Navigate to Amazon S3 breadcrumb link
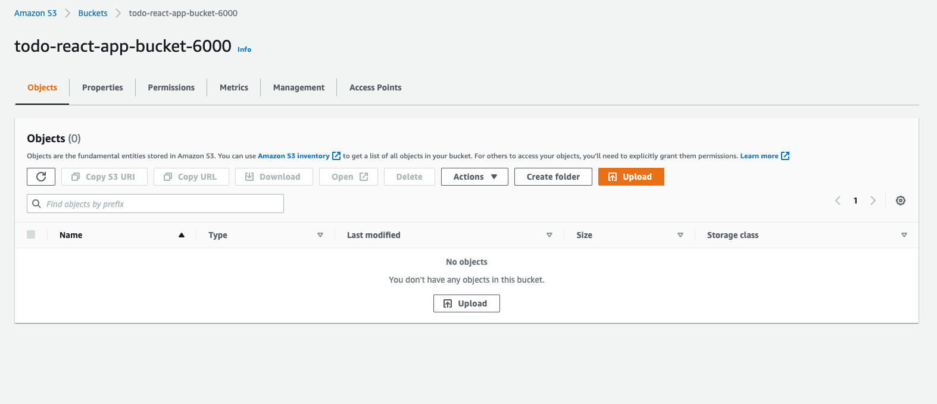 pyautogui.click(x=36, y=13)
